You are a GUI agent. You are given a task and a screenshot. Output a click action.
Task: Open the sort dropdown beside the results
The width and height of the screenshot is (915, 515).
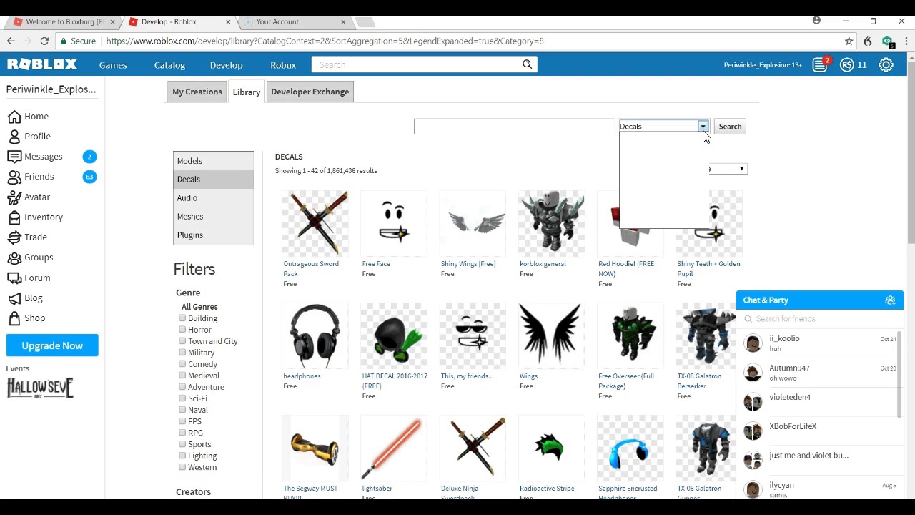[x=727, y=169]
